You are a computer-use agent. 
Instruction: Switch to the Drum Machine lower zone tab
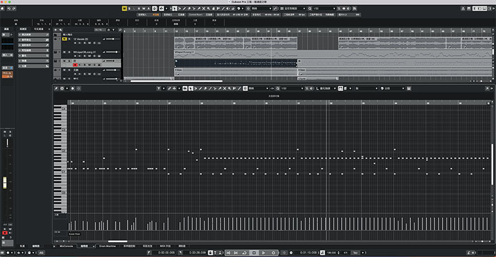(x=107, y=246)
